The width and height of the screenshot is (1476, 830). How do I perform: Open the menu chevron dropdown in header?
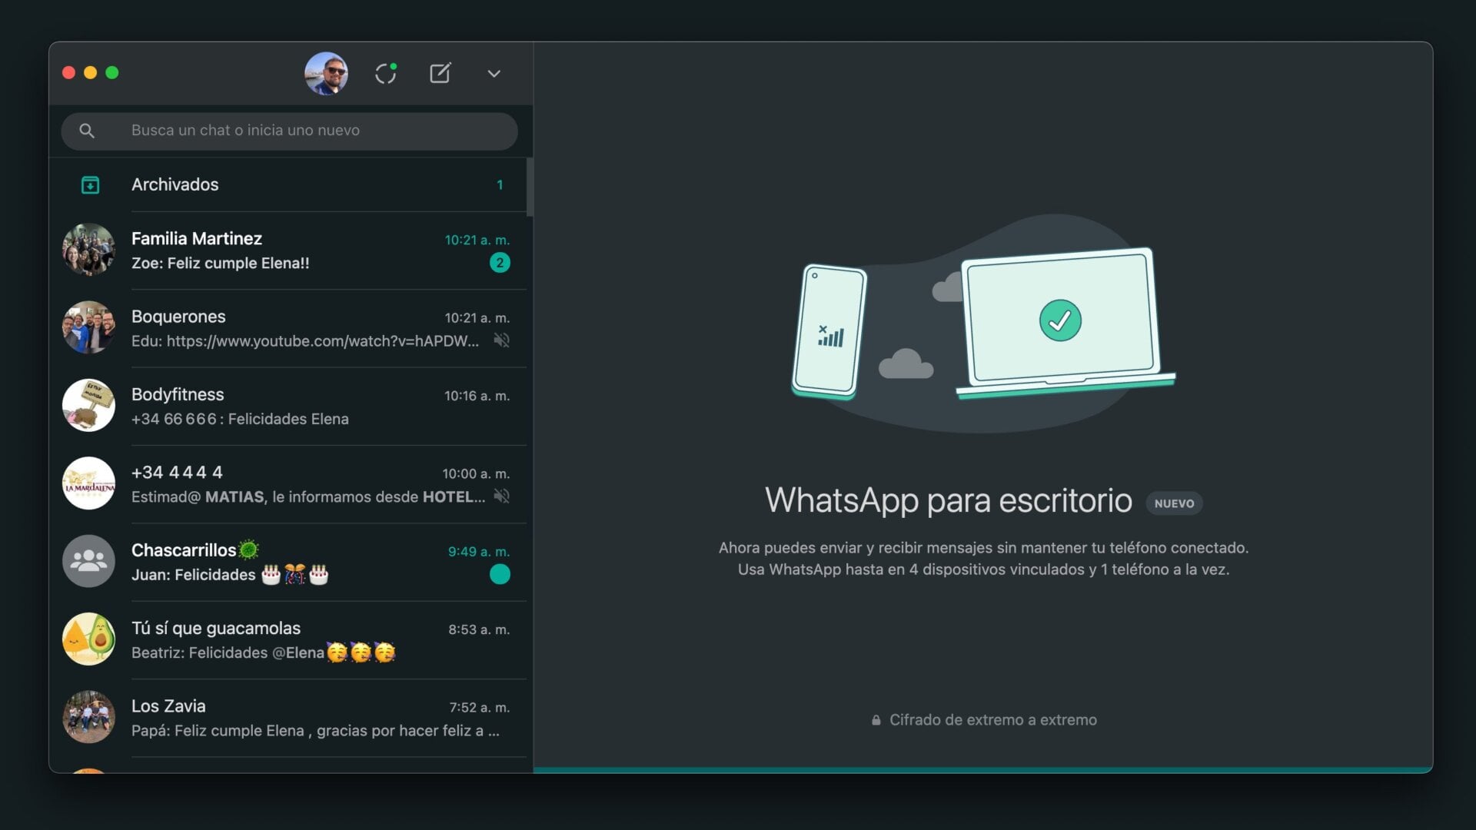tap(494, 74)
